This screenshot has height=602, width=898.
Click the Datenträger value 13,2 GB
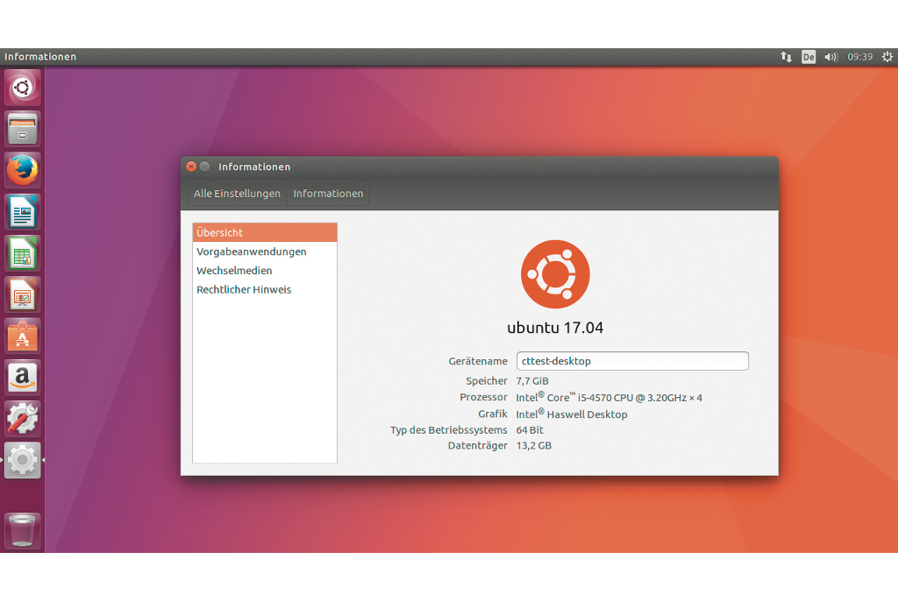[x=534, y=445]
